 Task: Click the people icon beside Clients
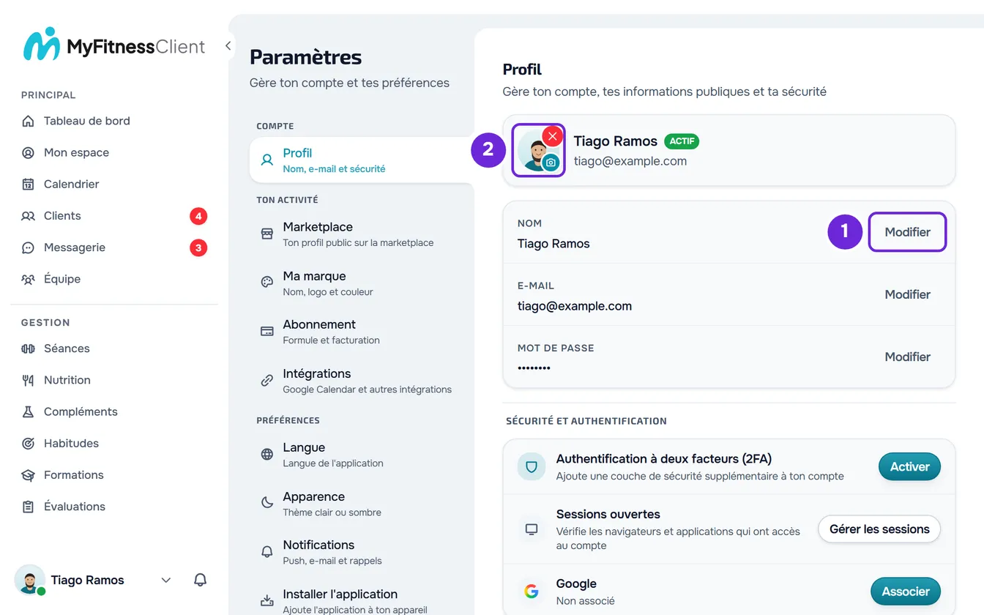coord(28,215)
